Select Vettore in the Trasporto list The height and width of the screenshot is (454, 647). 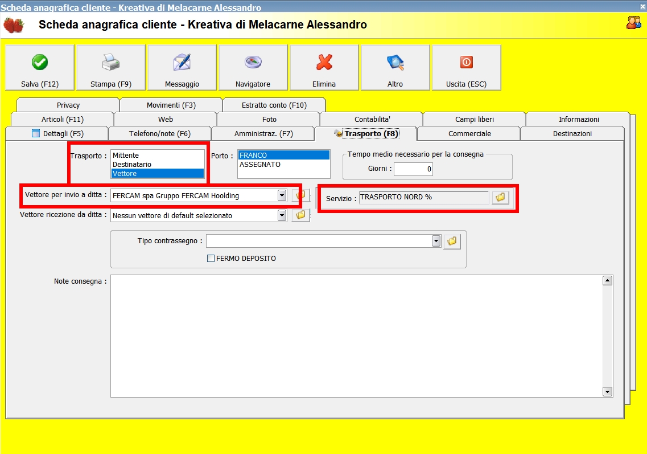[158, 174]
